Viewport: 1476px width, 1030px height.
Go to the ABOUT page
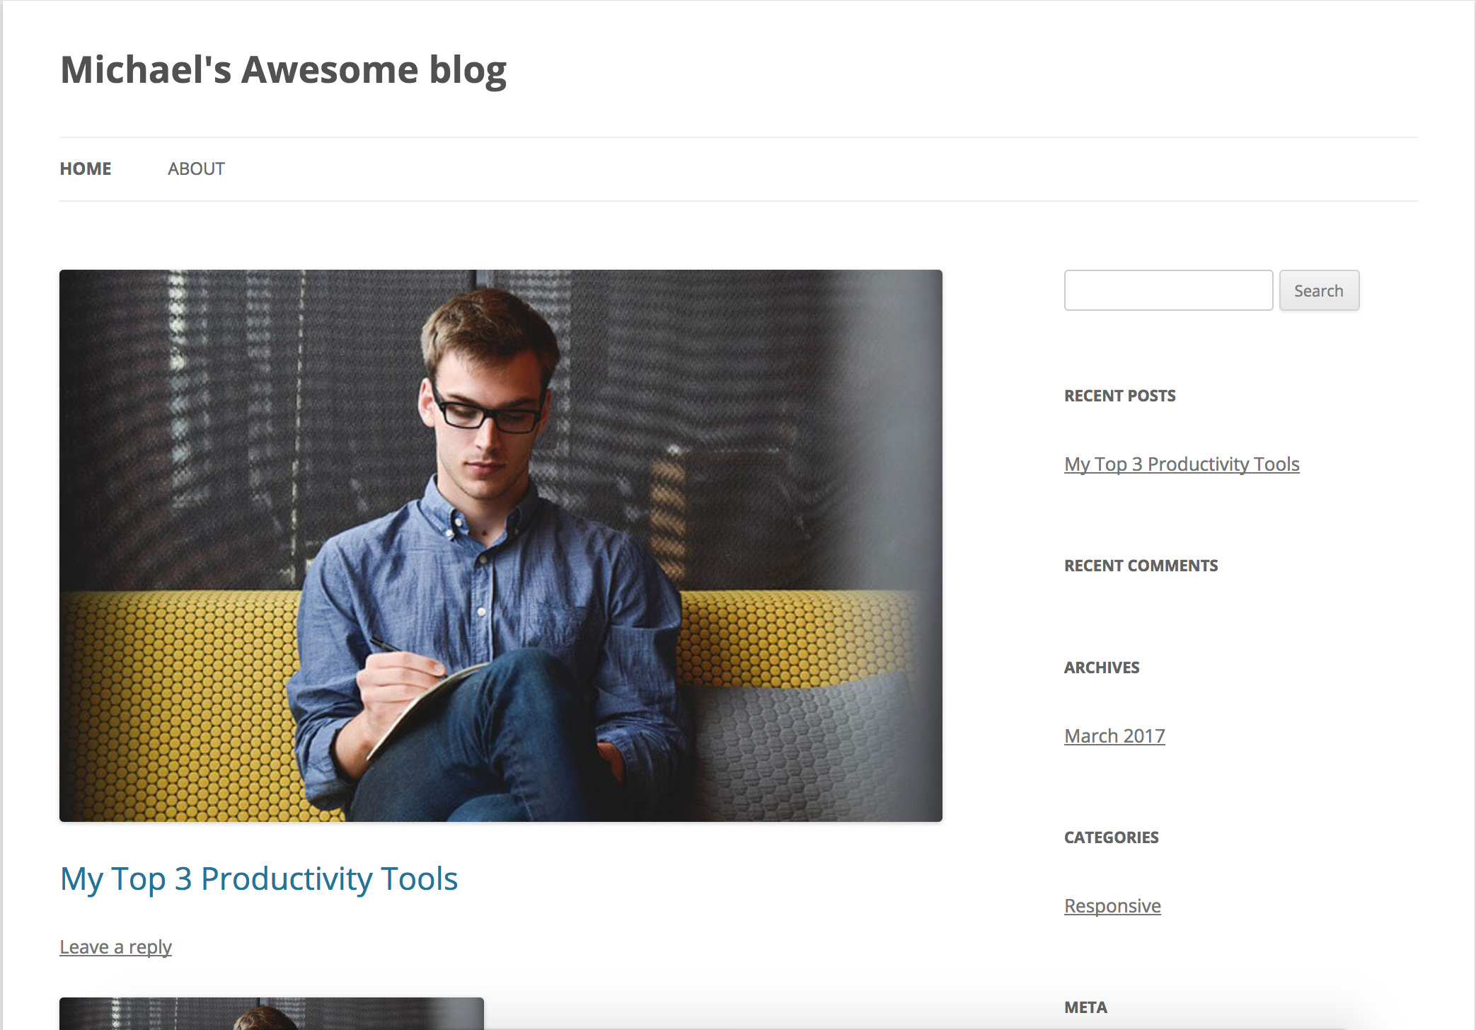[196, 168]
